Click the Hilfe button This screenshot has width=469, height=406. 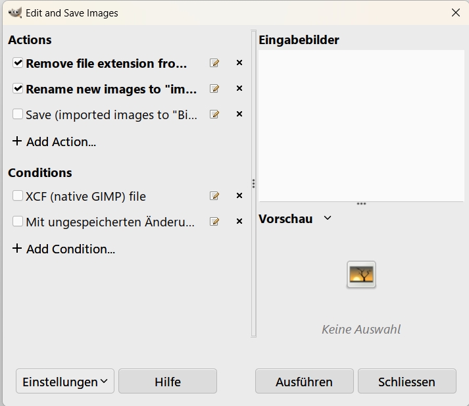pyautogui.click(x=168, y=382)
